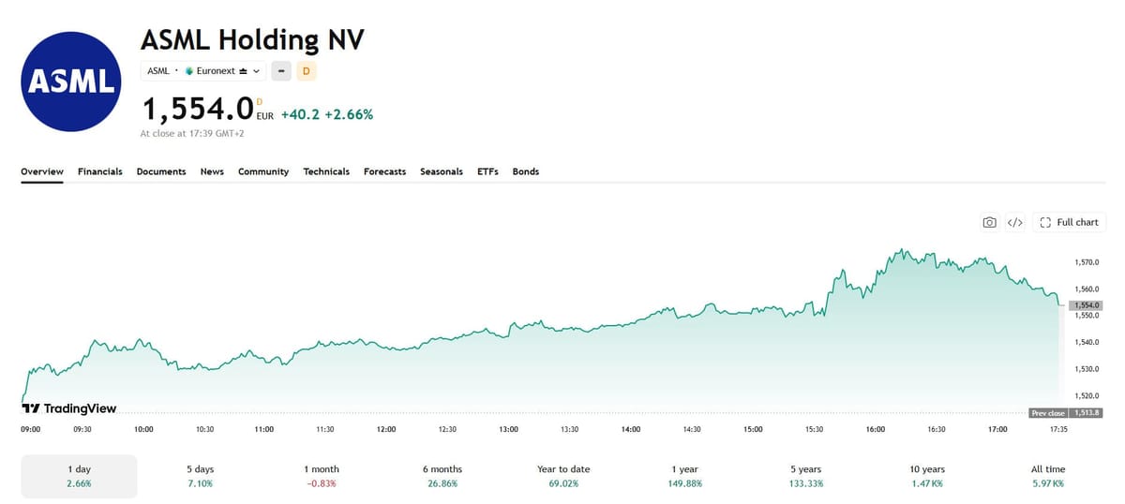The image size is (1125, 504).
Task: Select the 1 month range
Action: (x=322, y=476)
